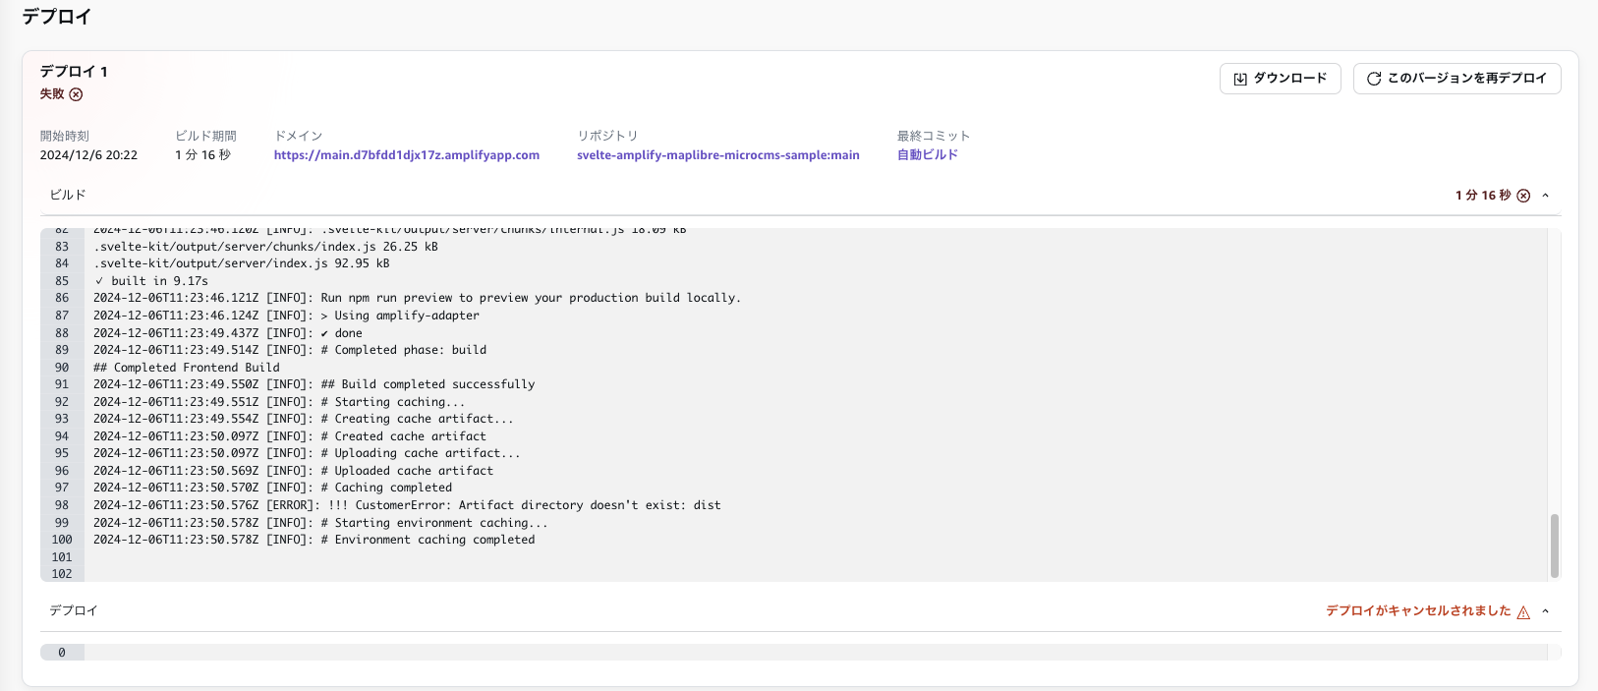Collapse the ビルド section chevron

1546,196
